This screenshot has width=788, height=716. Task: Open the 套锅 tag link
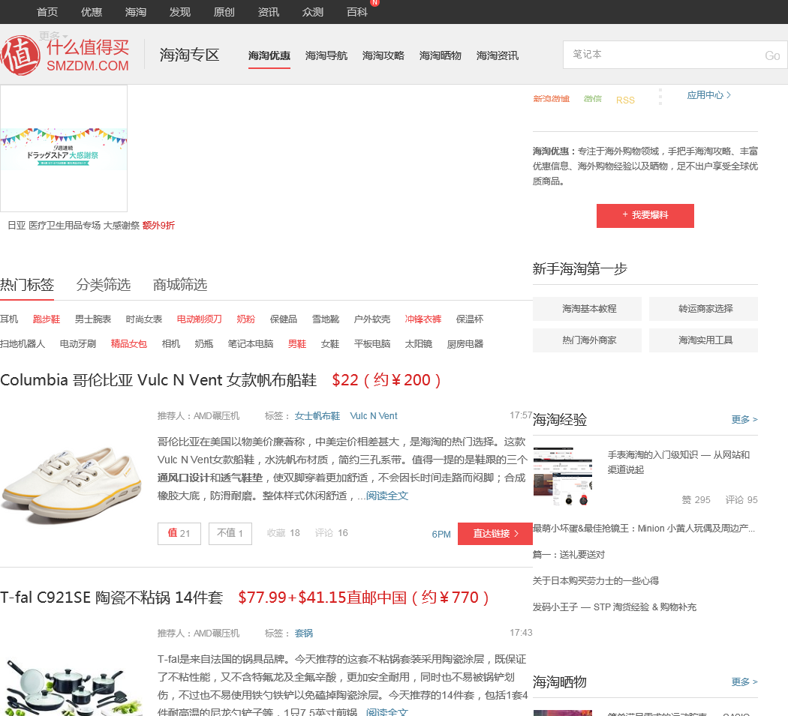pyautogui.click(x=303, y=633)
